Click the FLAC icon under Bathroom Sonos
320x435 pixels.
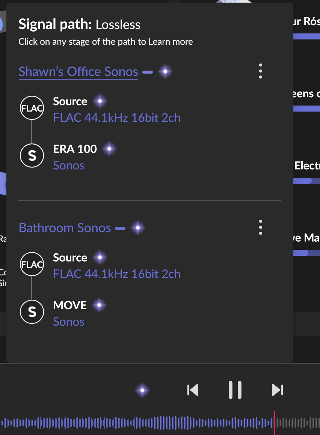click(32, 265)
